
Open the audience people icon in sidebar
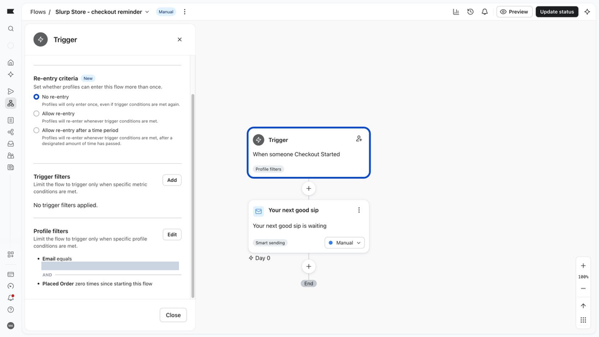pos(11,156)
